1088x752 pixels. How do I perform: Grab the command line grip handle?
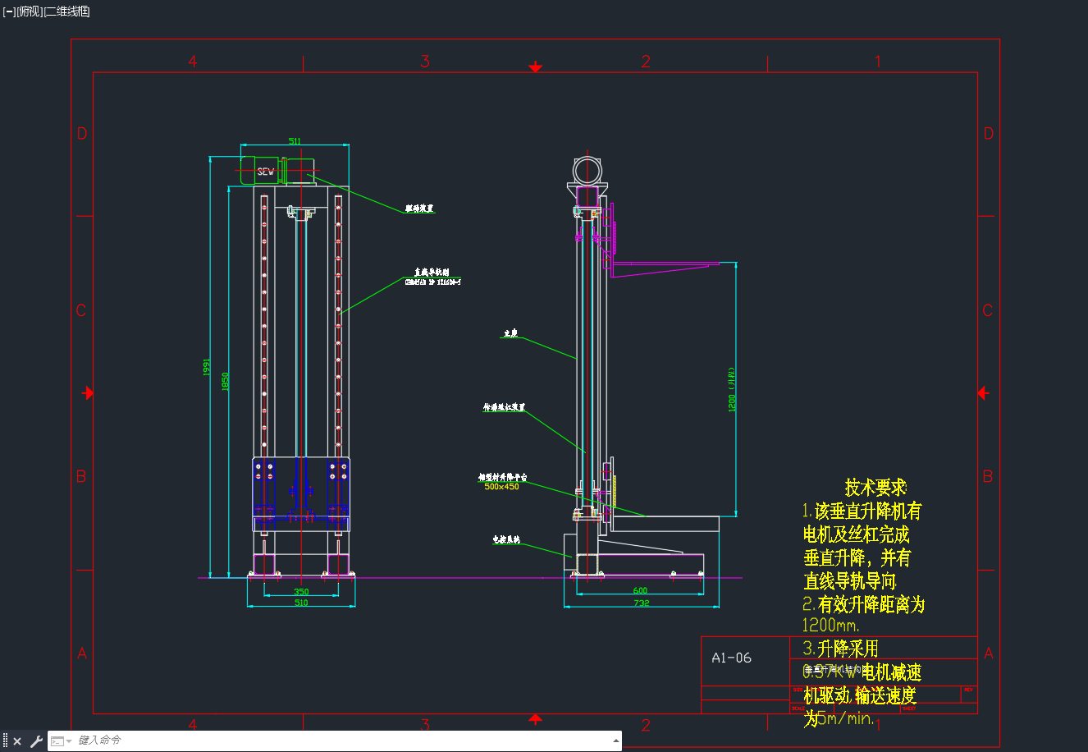[6, 741]
